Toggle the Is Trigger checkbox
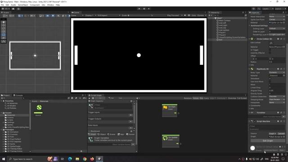Viewport: 288px width, 162px height. [270, 50]
